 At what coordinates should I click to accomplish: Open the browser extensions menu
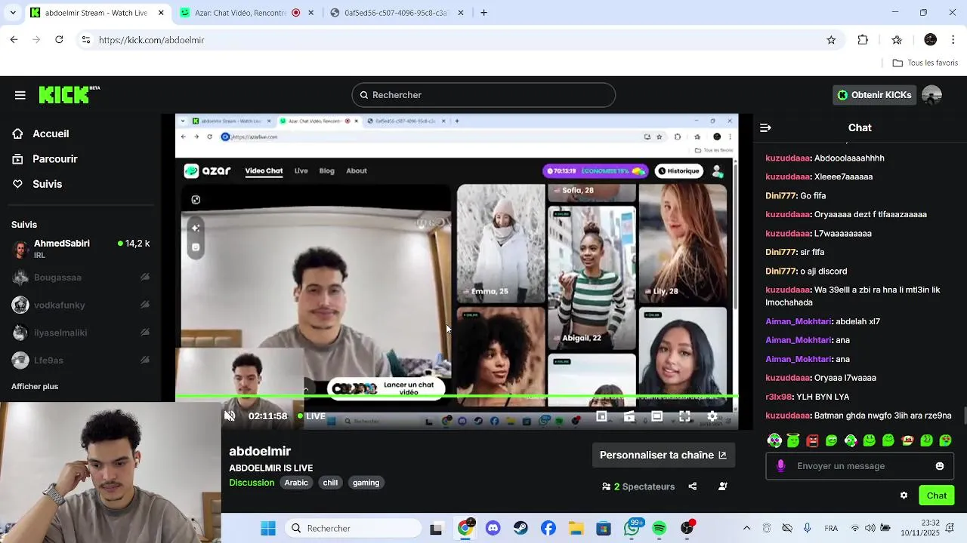[x=863, y=40]
